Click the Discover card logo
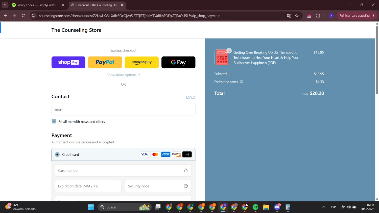This screenshot has width=379, height=213. click(x=176, y=154)
